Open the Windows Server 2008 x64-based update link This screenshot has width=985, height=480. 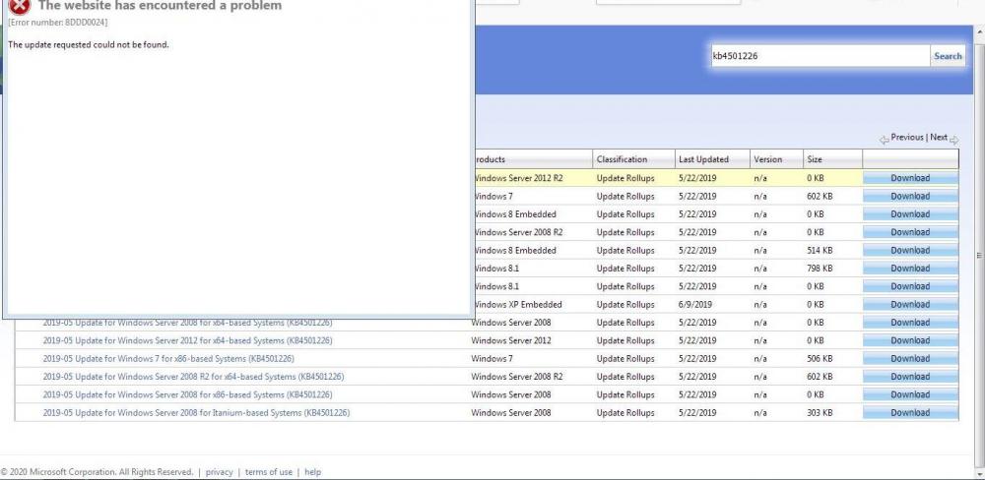(x=187, y=323)
